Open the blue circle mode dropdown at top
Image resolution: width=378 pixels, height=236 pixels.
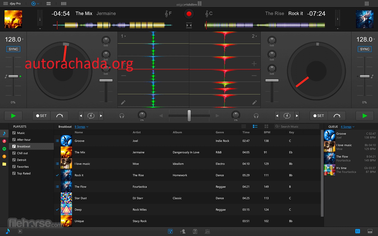click(35, 4)
